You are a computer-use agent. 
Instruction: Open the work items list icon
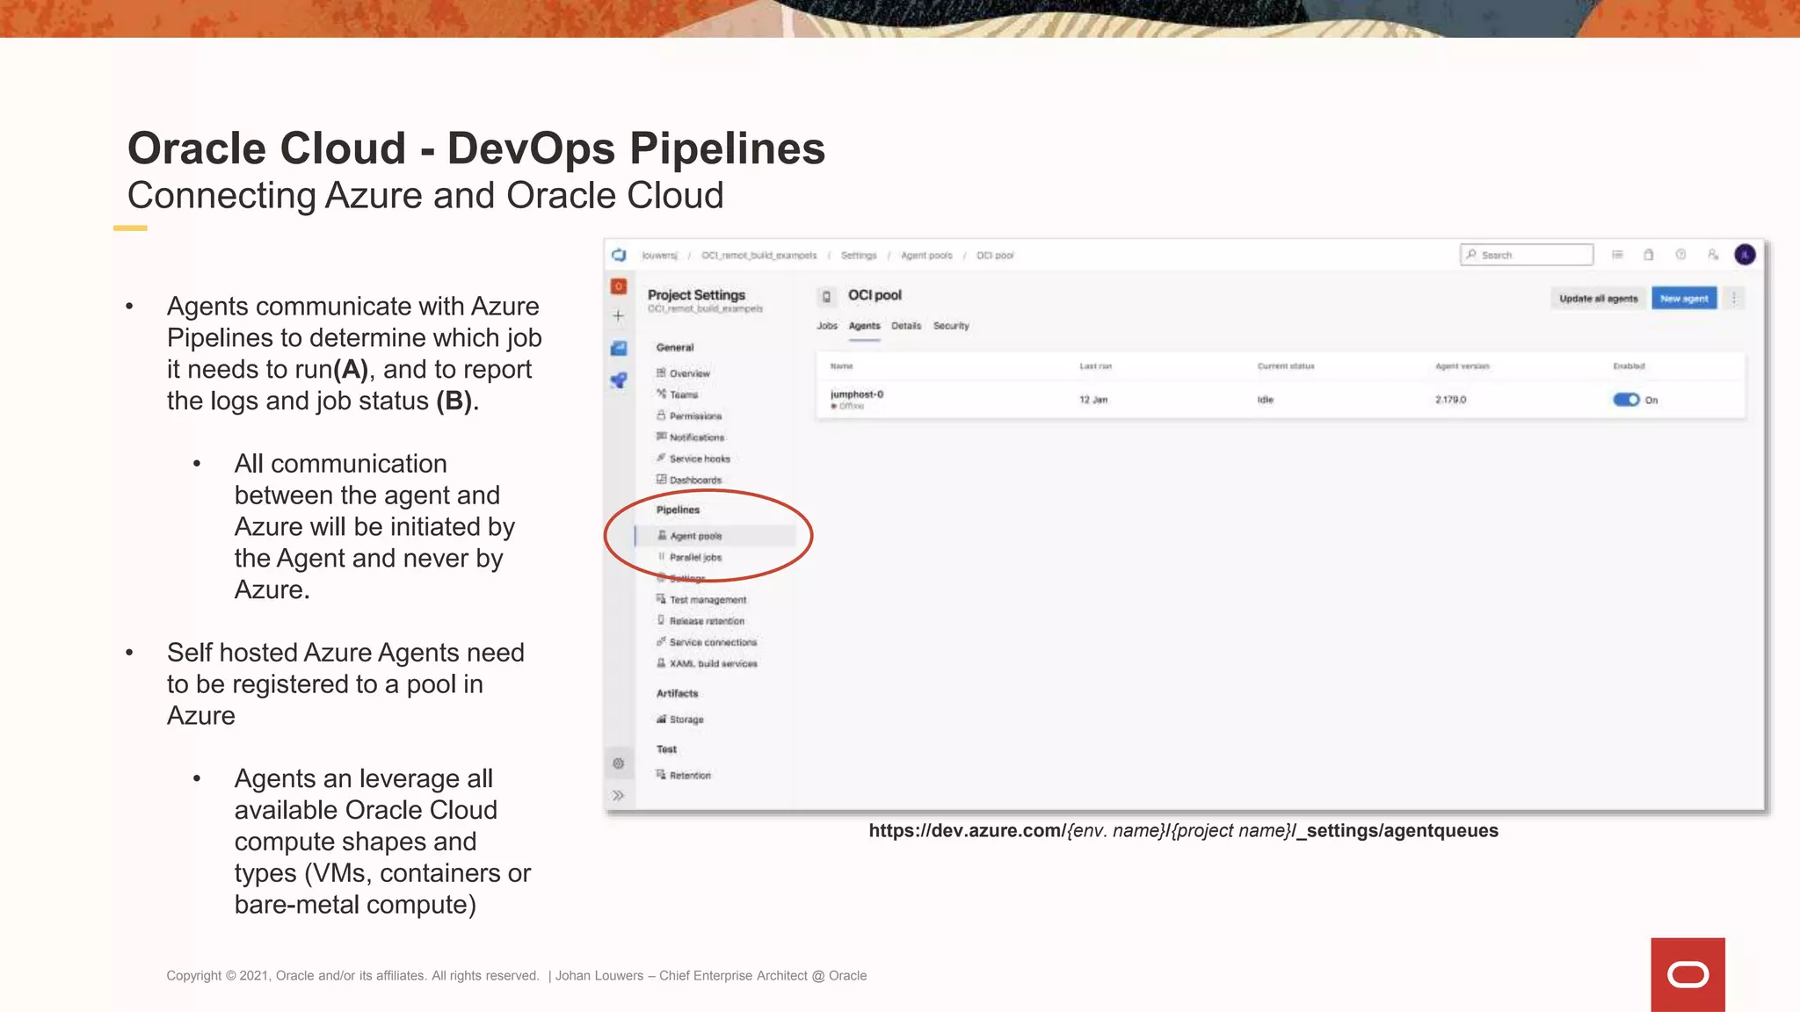(1617, 255)
